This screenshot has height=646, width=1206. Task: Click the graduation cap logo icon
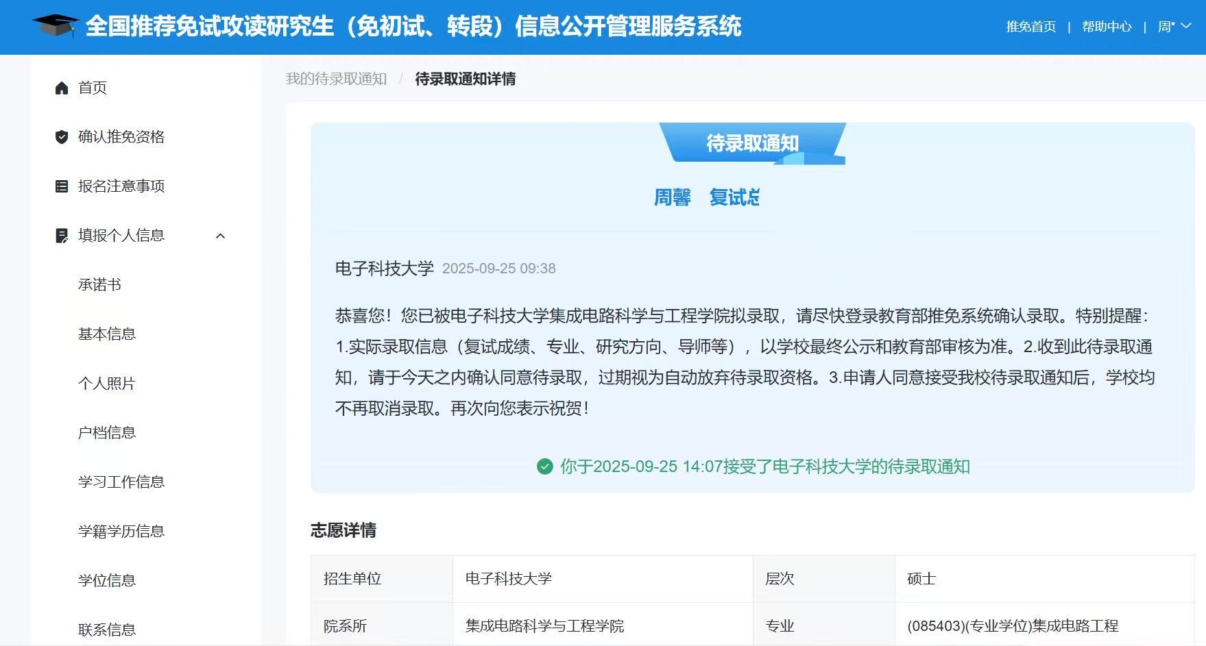tap(55, 25)
